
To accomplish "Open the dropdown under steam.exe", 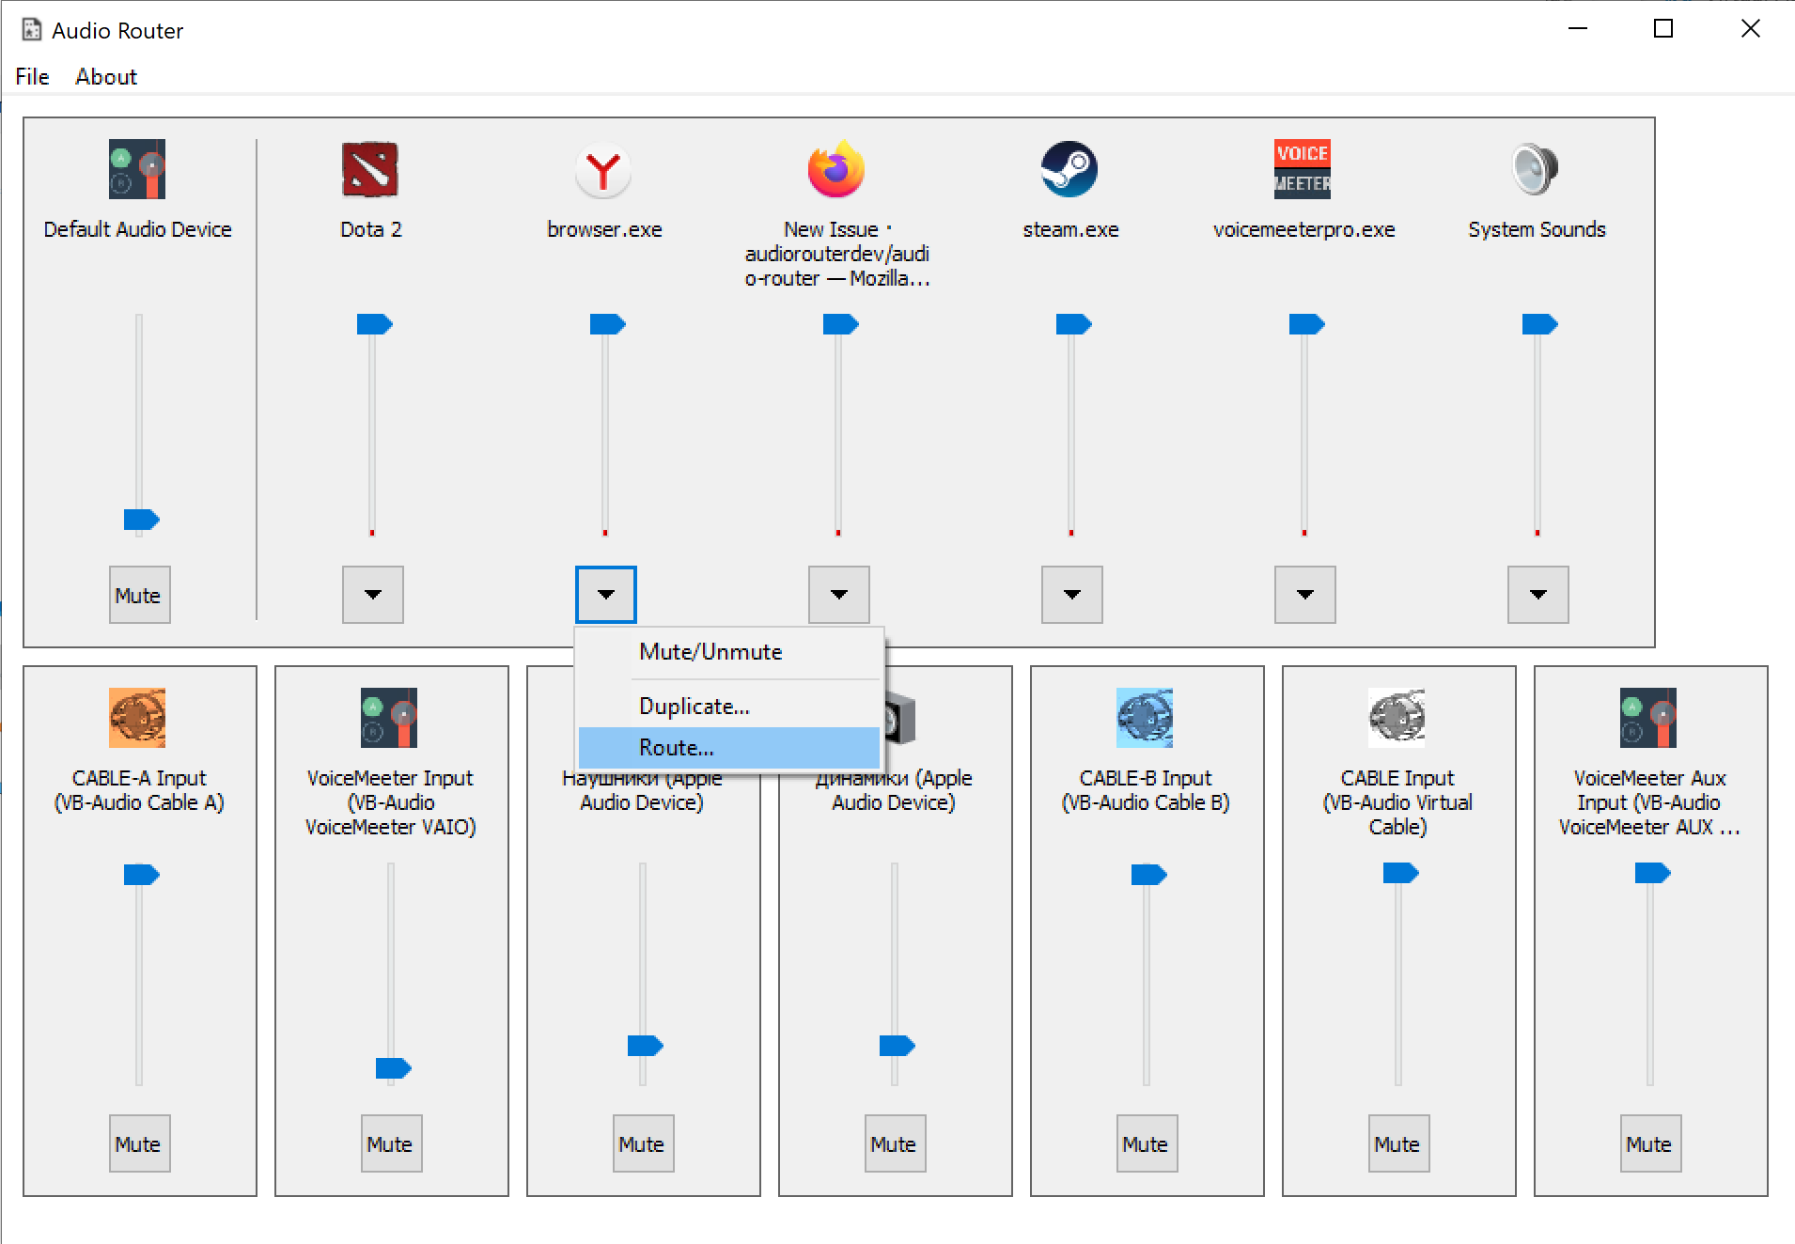I will pos(1071,595).
